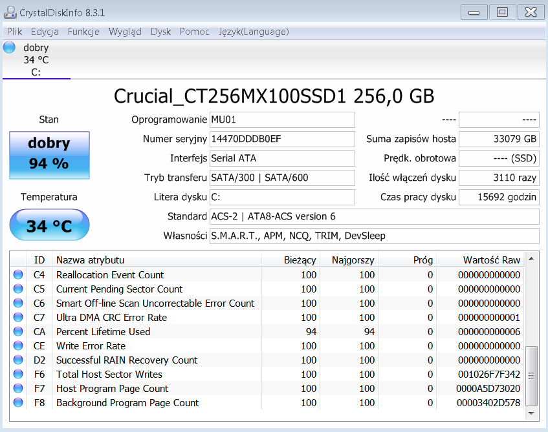Click the dobry 94 % health status button

[49, 155]
